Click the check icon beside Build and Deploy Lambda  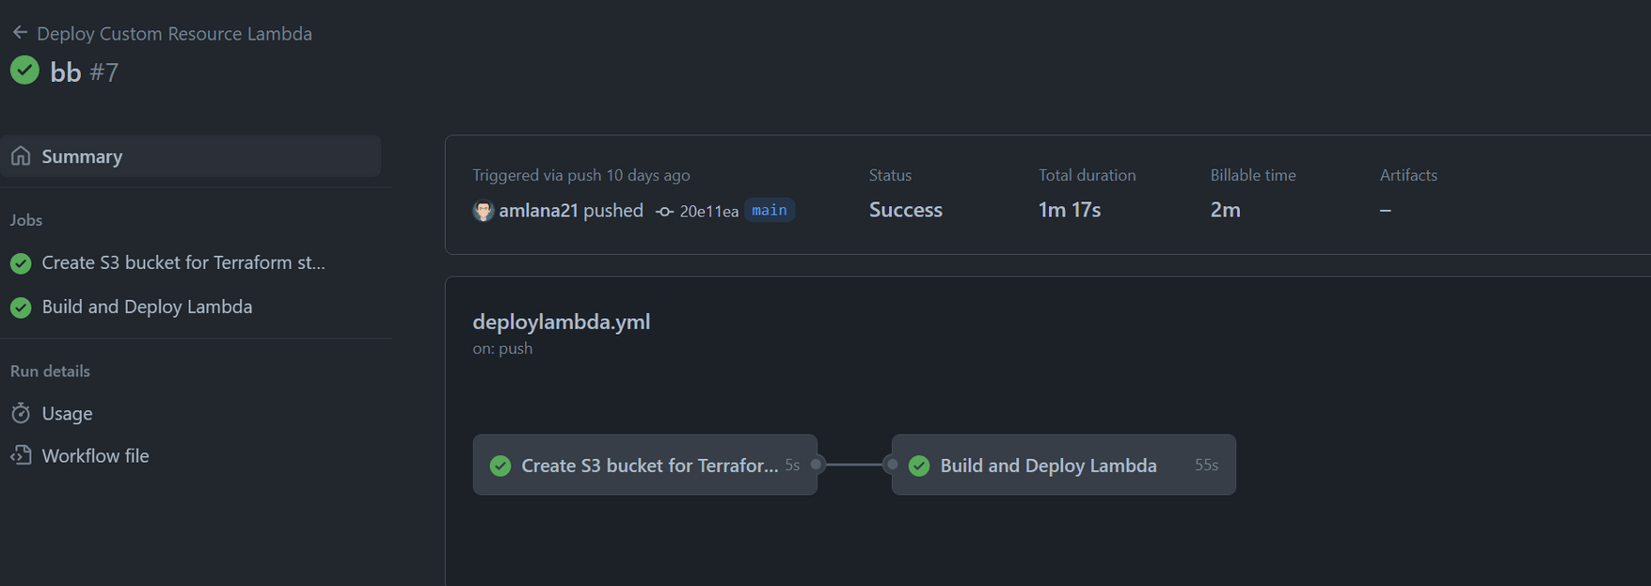click(21, 307)
